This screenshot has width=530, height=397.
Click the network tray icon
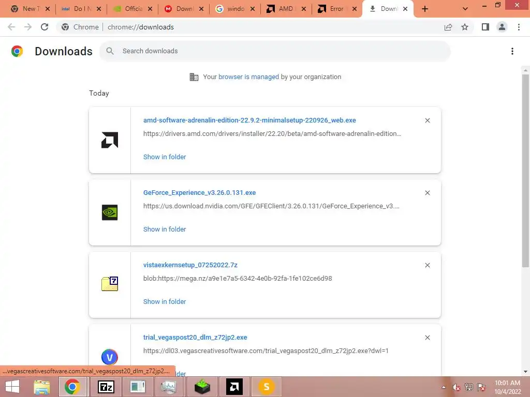point(469,387)
